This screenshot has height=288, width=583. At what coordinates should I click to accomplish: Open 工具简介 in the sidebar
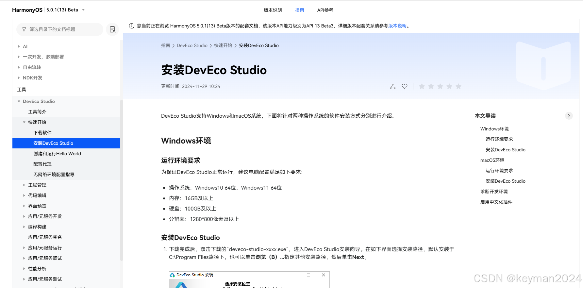(37, 112)
